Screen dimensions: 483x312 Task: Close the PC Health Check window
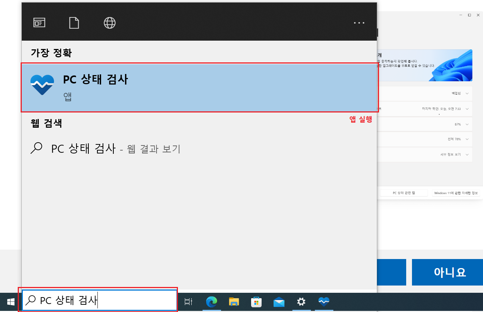pyautogui.click(x=478, y=15)
